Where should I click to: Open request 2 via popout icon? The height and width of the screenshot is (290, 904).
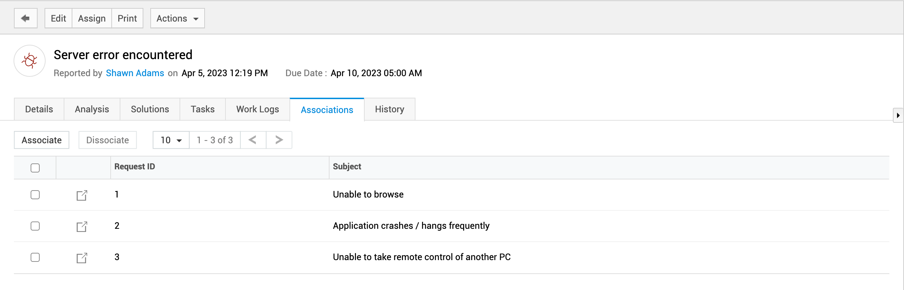(x=82, y=226)
